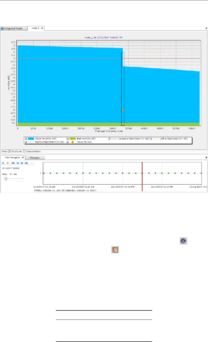
Task: Toggle the Water level series checkbox
Action: pos(26,139)
